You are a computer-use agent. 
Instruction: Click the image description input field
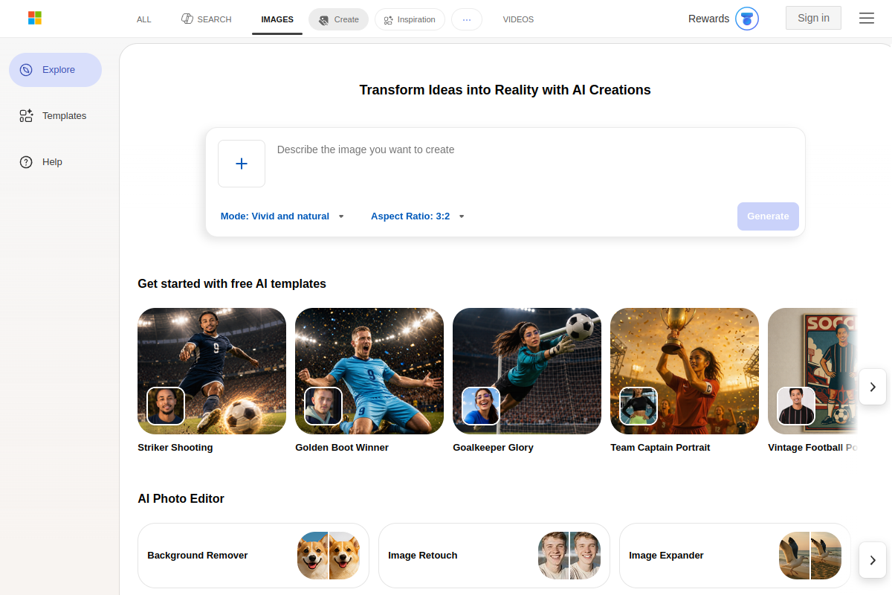pyautogui.click(x=535, y=164)
